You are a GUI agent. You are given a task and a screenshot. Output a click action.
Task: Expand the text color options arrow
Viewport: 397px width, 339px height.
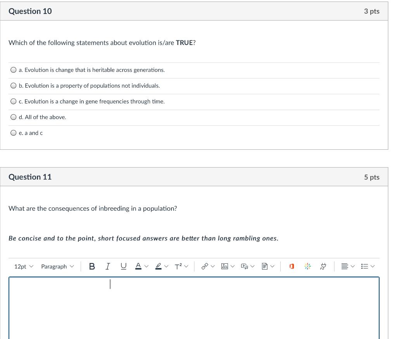coord(146,266)
